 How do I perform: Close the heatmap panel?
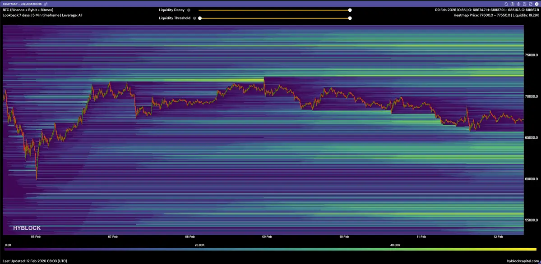click(536, 4)
